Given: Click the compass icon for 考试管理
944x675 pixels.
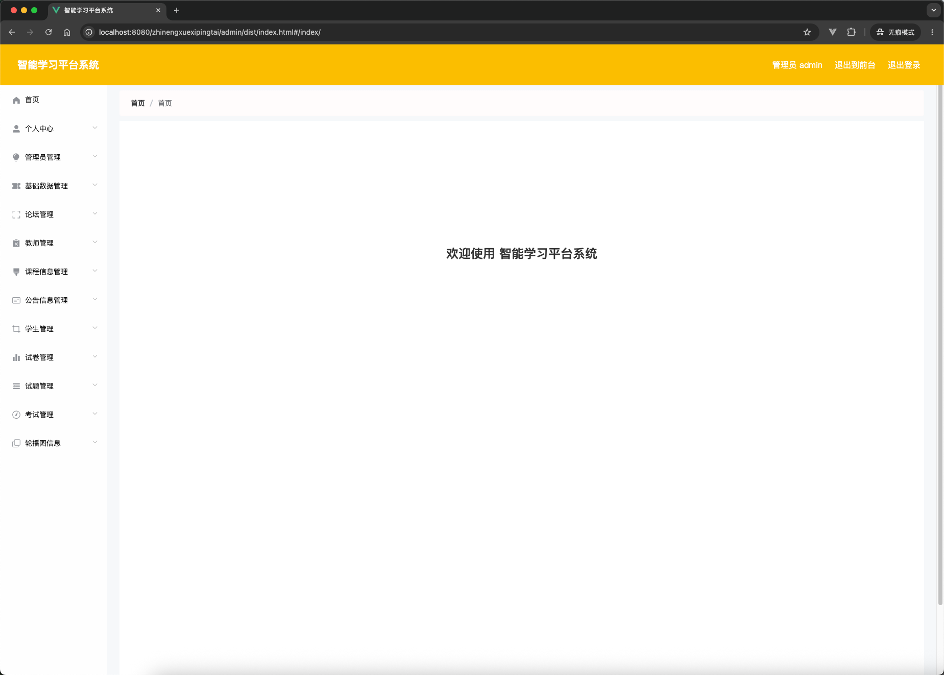Looking at the screenshot, I should [16, 415].
